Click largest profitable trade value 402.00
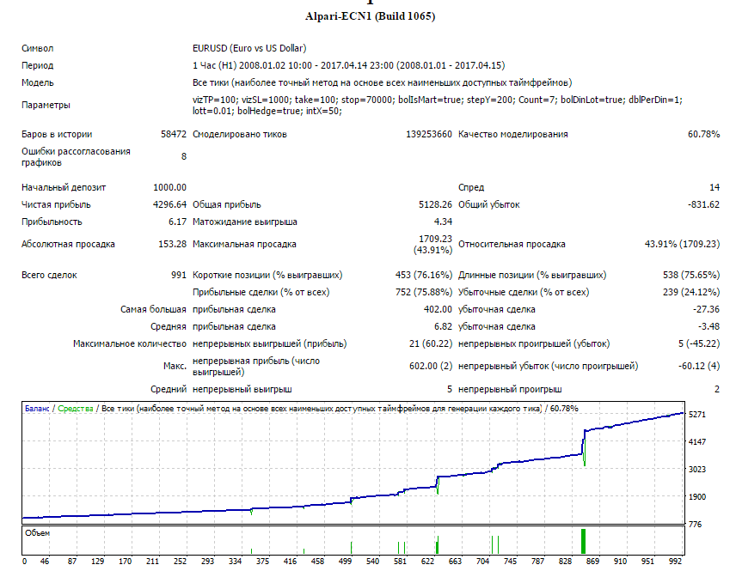The image size is (736, 571). (x=438, y=310)
